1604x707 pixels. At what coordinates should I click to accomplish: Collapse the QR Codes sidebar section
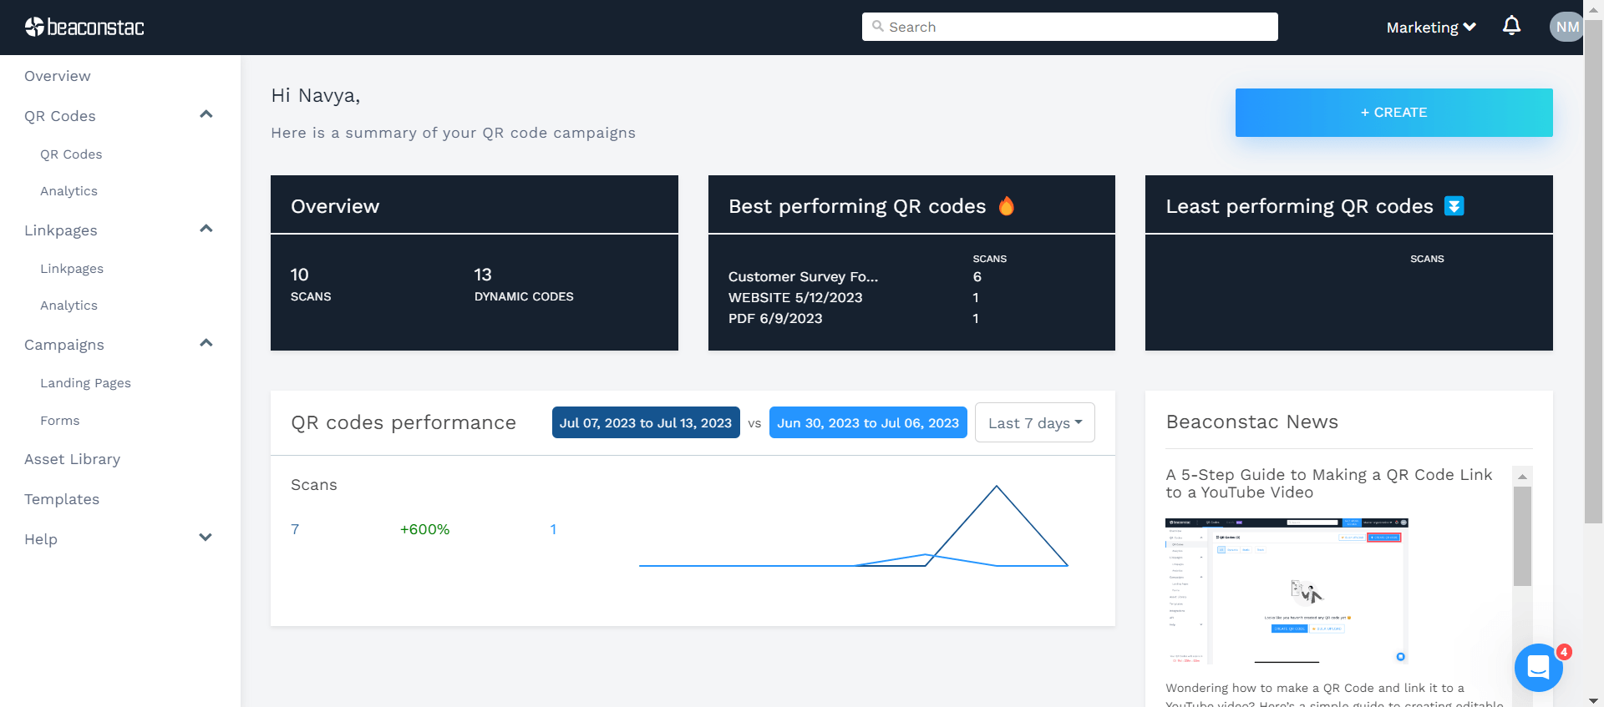point(206,114)
